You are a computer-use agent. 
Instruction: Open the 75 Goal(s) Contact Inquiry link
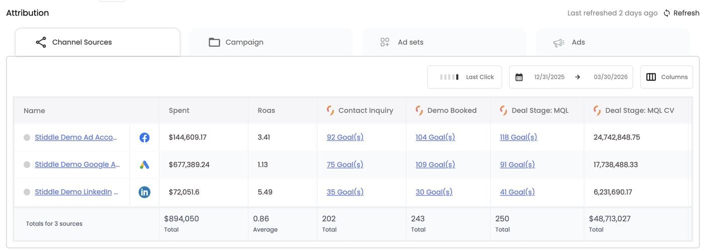tap(345, 164)
